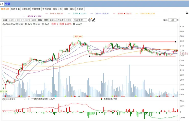Viewport: 189px width, 121px height.
Task: Close the 主力買賣超 sub-chart panel
Action: point(4,99)
